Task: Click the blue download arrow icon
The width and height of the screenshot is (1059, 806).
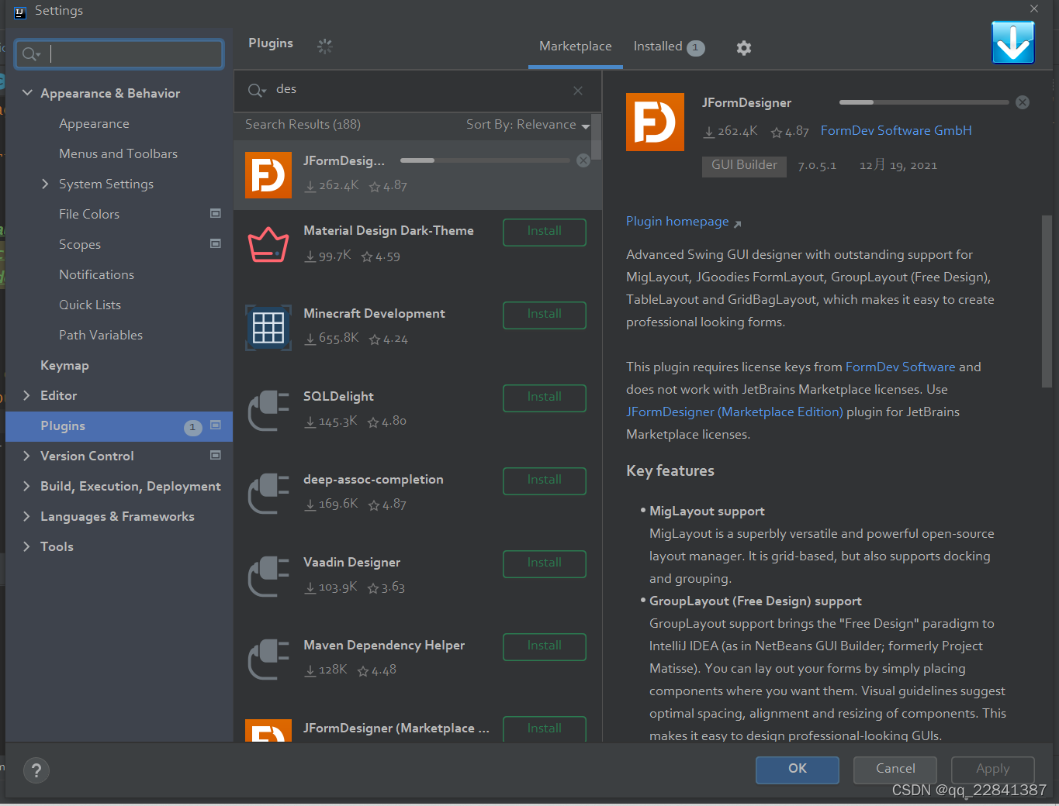Action: pyautogui.click(x=1013, y=43)
